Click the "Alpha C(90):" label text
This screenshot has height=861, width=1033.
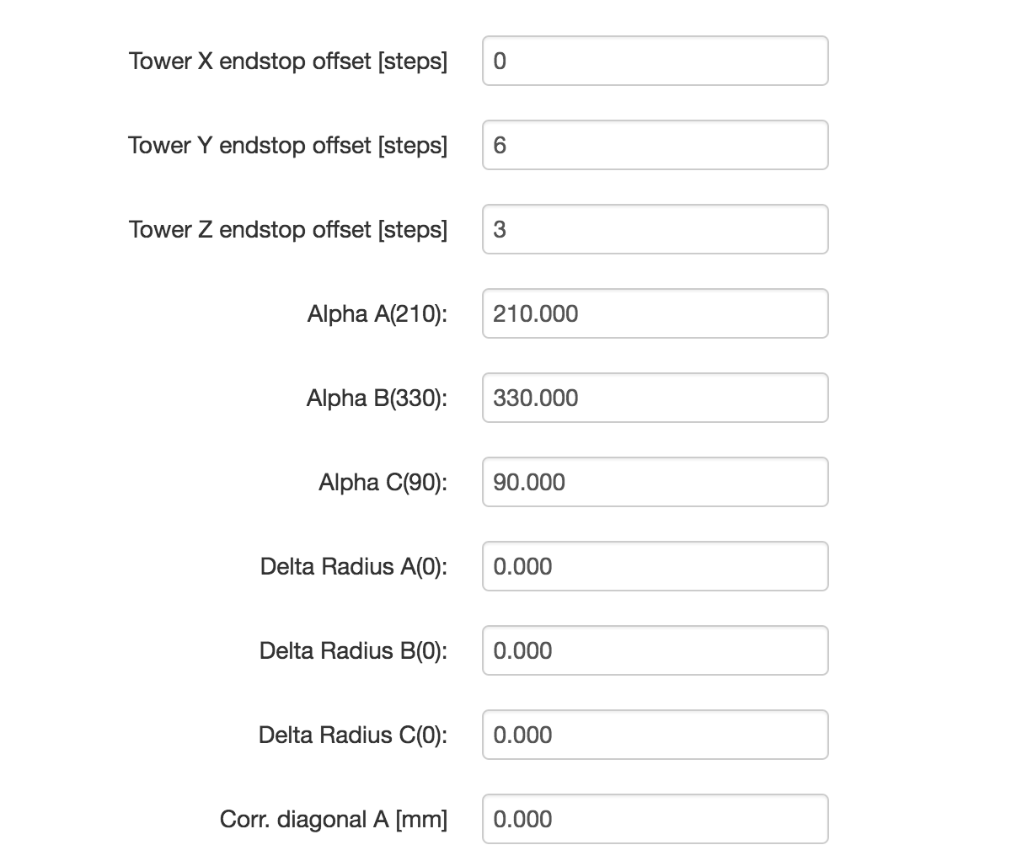click(x=383, y=482)
